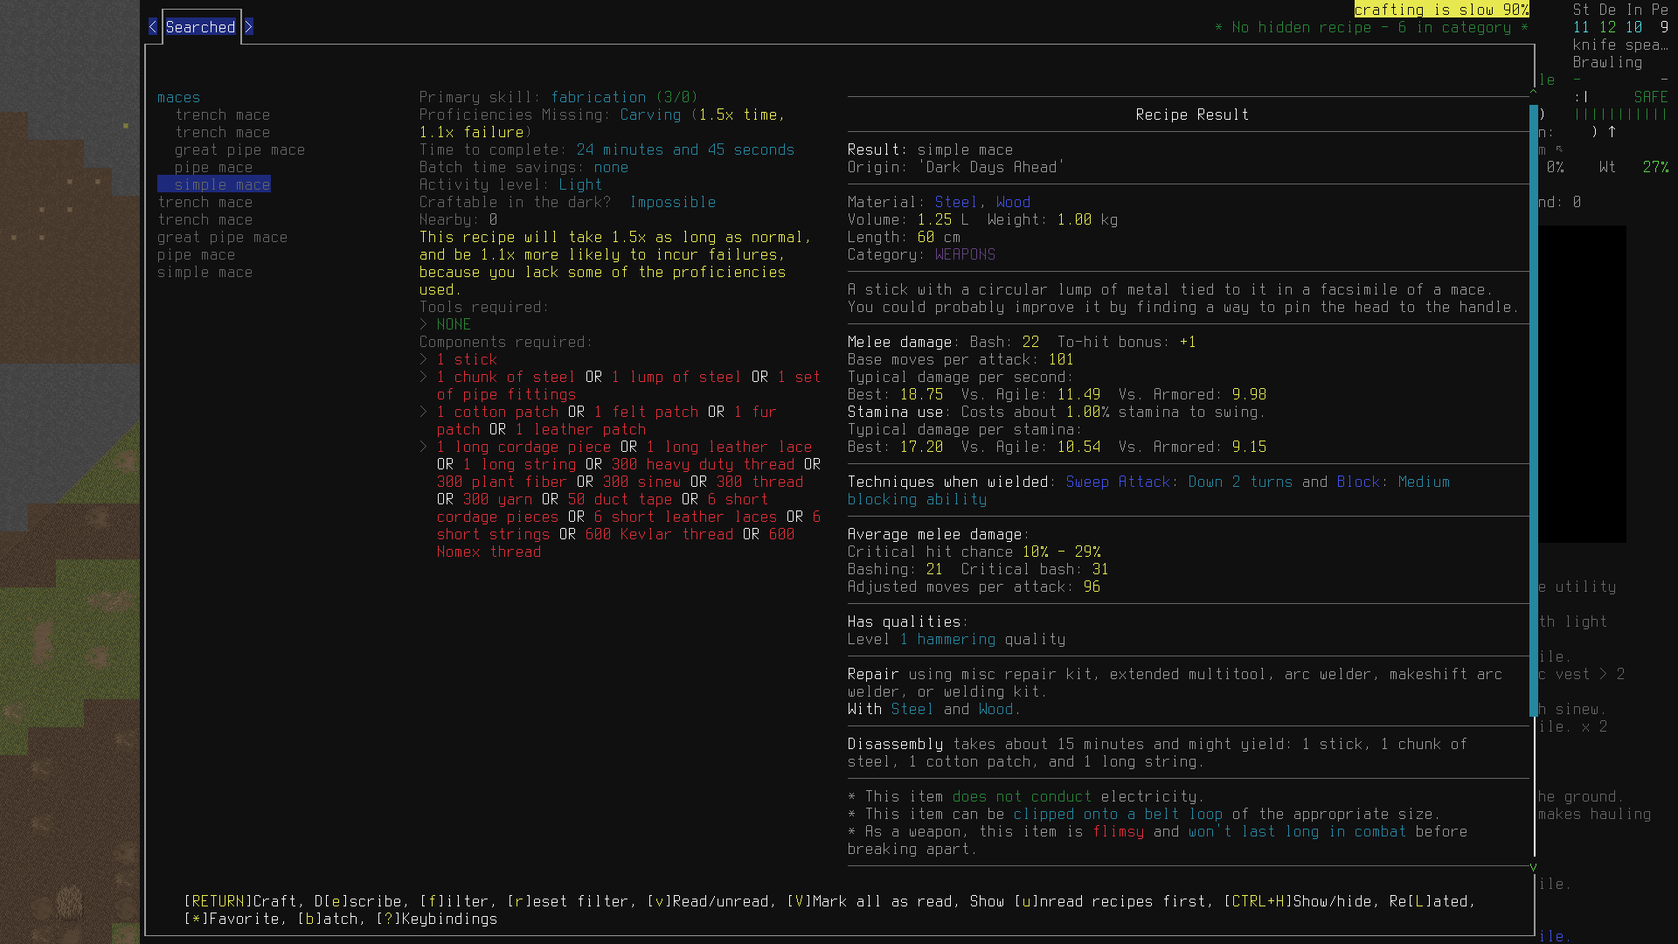Click the [f]ilter command
This screenshot has width=1678, height=944.
coord(454,901)
